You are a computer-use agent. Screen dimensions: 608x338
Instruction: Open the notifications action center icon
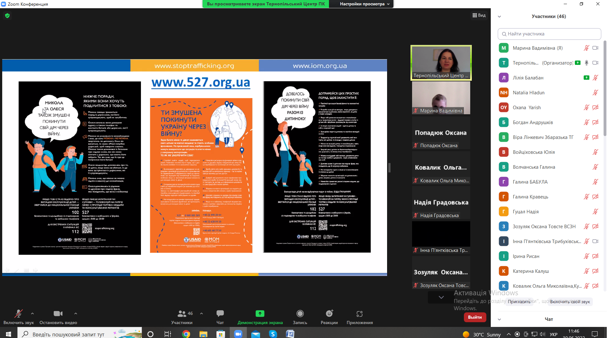(595, 334)
